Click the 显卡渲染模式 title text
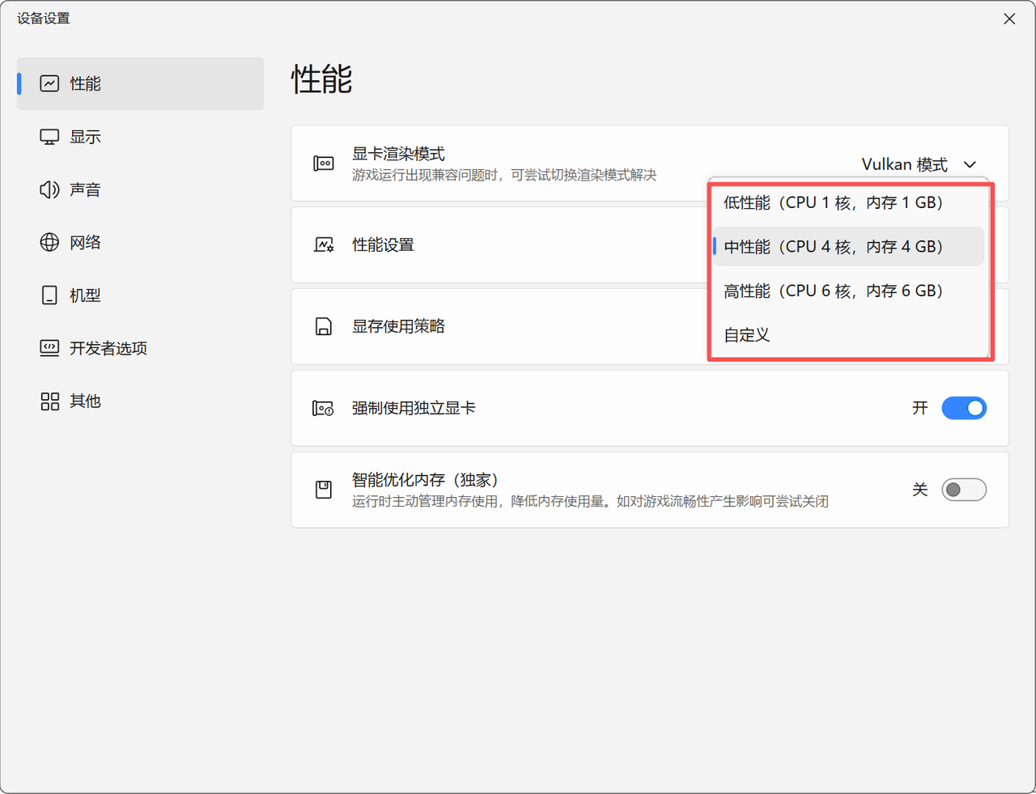Screen dimensions: 1036x794 click(398, 154)
